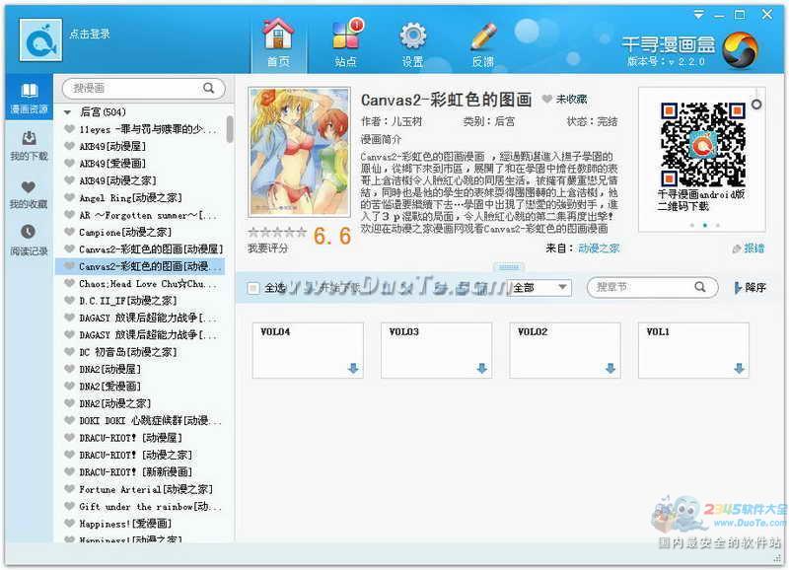Rate the comic with the star rating
Screen dimensions: 789x570
coord(277,232)
